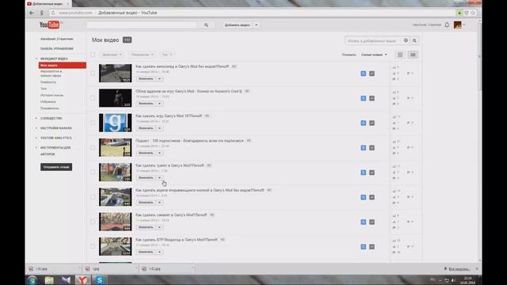Open the account avatar menu
The width and height of the screenshot is (507, 285).
[458, 25]
